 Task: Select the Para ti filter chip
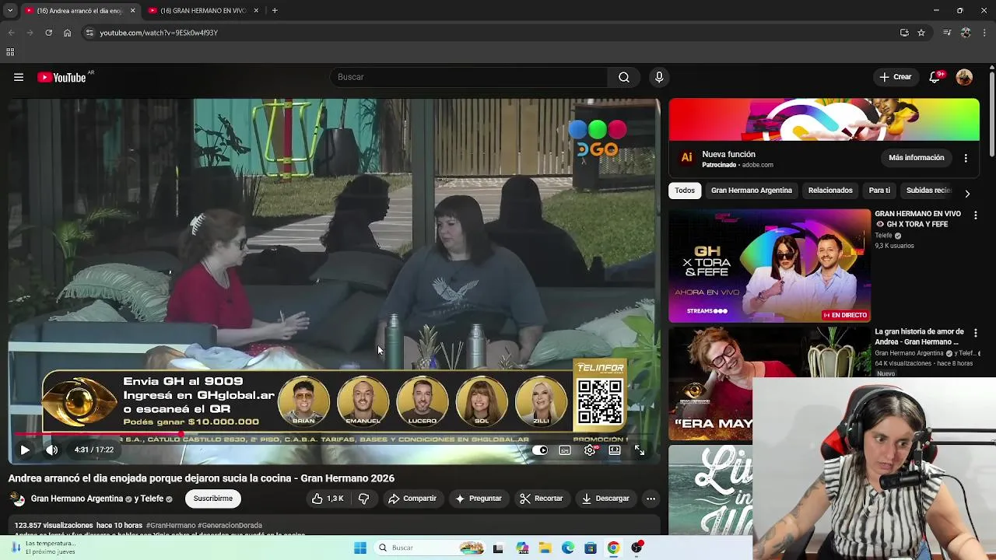click(879, 191)
